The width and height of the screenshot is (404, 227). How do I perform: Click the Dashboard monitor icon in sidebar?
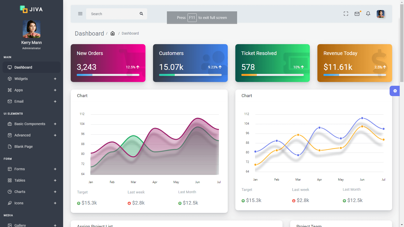point(10,67)
